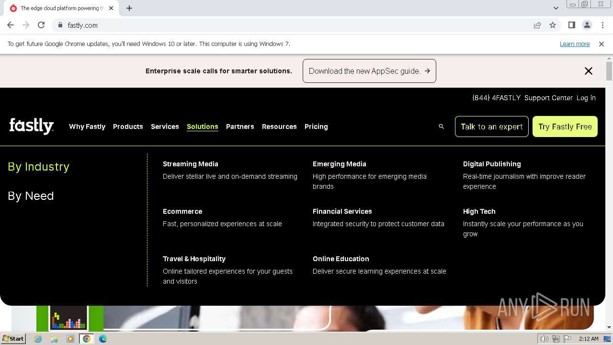Click the padlock site info icon
Viewport: 613px width, 345px height.
(x=60, y=25)
